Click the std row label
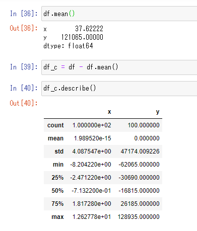The height and width of the screenshot is (231, 197). [59, 151]
